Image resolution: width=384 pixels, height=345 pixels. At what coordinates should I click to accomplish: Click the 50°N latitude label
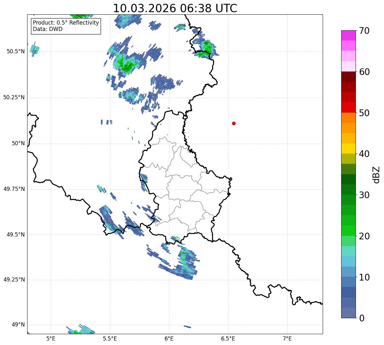[18, 143]
